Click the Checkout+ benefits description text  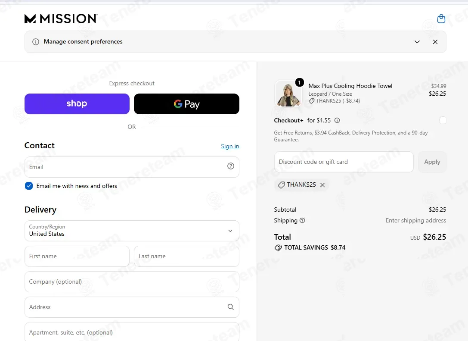click(351, 136)
